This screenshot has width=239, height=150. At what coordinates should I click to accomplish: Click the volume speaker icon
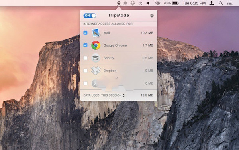point(148,3)
